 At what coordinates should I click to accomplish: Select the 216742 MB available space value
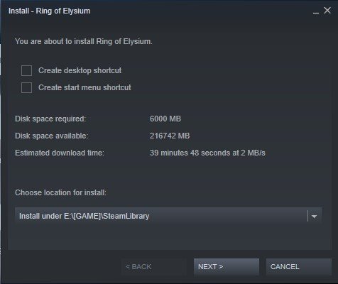[170, 136]
